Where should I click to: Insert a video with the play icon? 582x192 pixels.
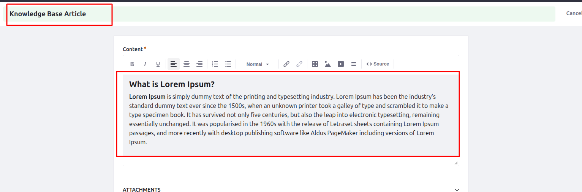(x=341, y=64)
